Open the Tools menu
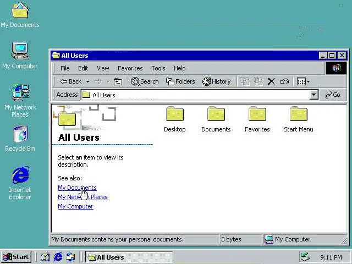The image size is (352, 264). 158,68
